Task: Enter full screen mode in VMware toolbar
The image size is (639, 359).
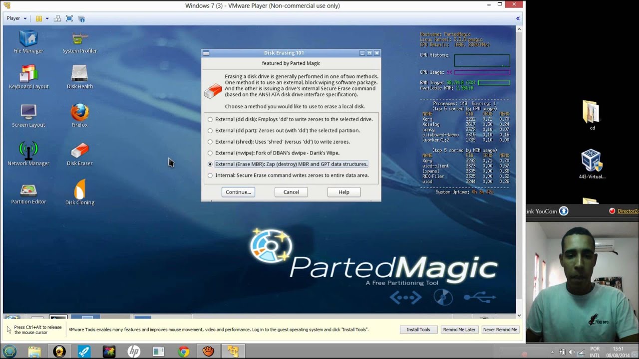Action: pyautogui.click(x=69, y=18)
